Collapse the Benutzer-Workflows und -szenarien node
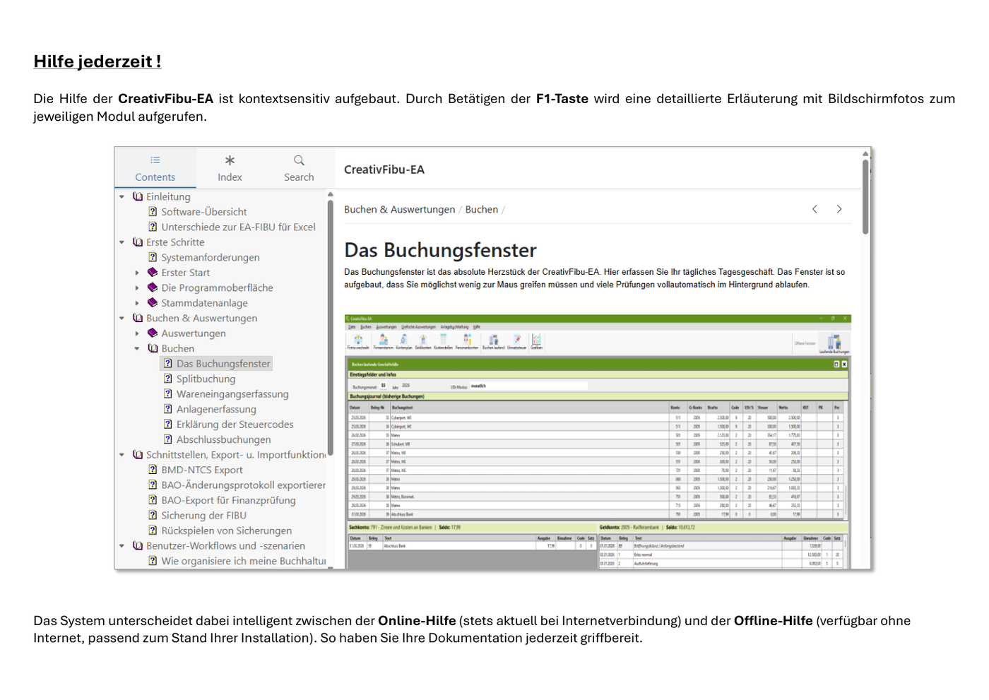This screenshot has height=700, width=989. 122,546
